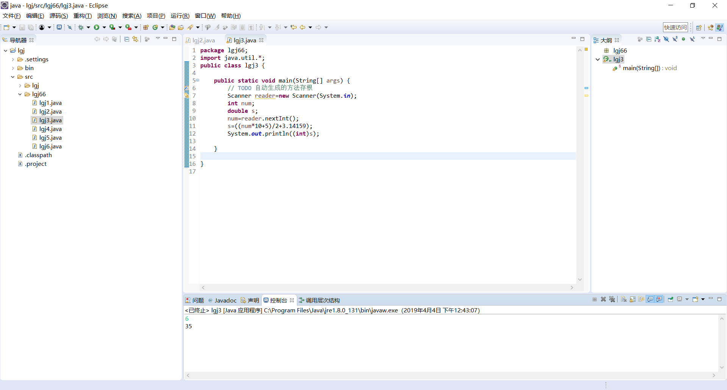Viewport: 727px width, 390px height.
Task: Toggle Hide Fields in outline panel
Action: click(x=666, y=39)
